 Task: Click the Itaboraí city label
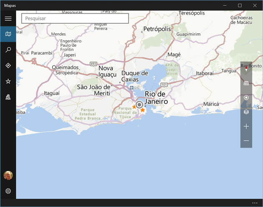point(205,73)
